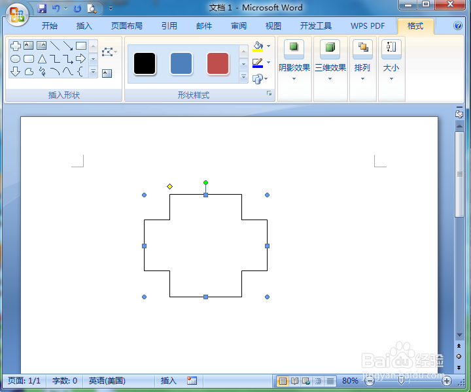Image resolution: width=471 pixels, height=392 pixels.
Task: Click the draw text box icon
Action: pyautogui.click(x=107, y=73)
